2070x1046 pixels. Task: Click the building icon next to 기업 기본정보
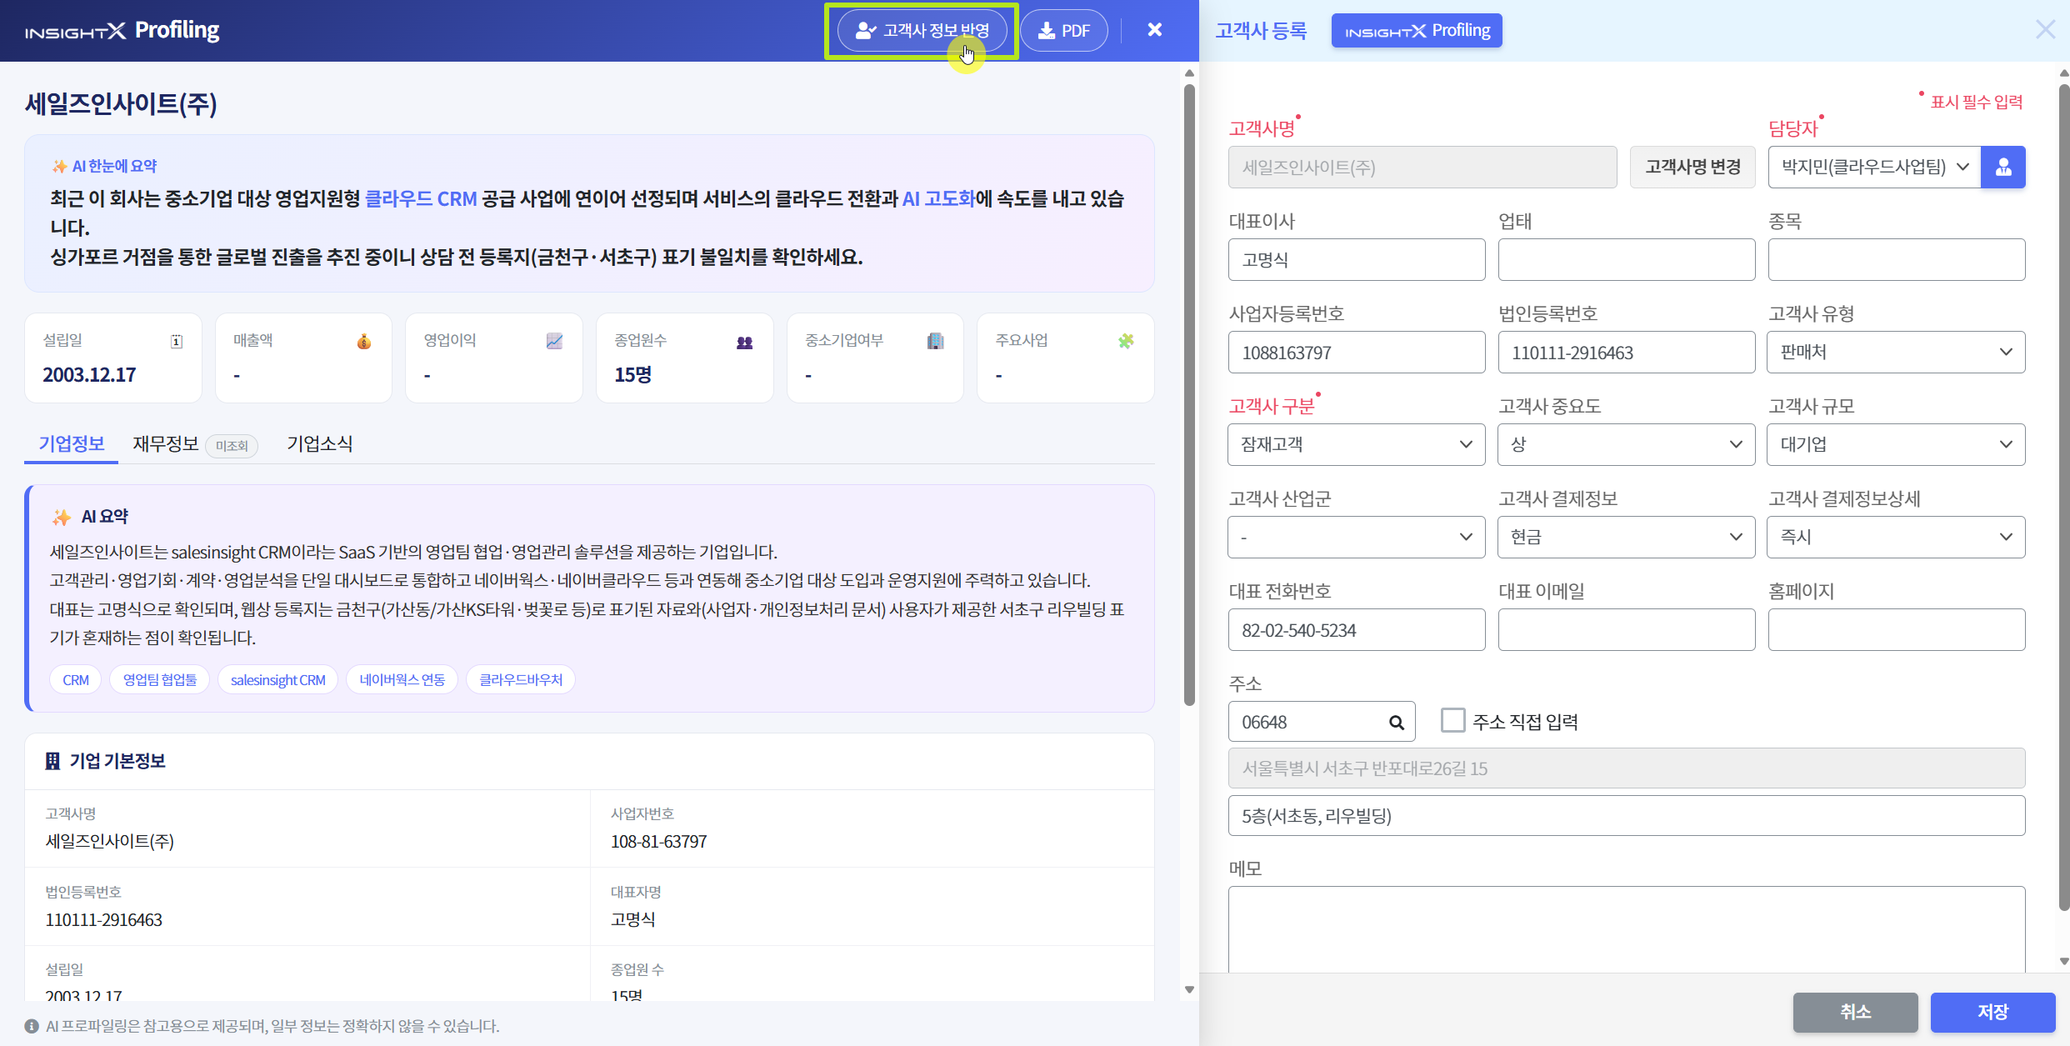coord(52,761)
